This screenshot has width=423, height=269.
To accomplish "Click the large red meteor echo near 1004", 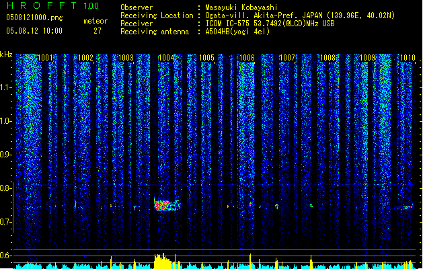I will pos(167,205).
